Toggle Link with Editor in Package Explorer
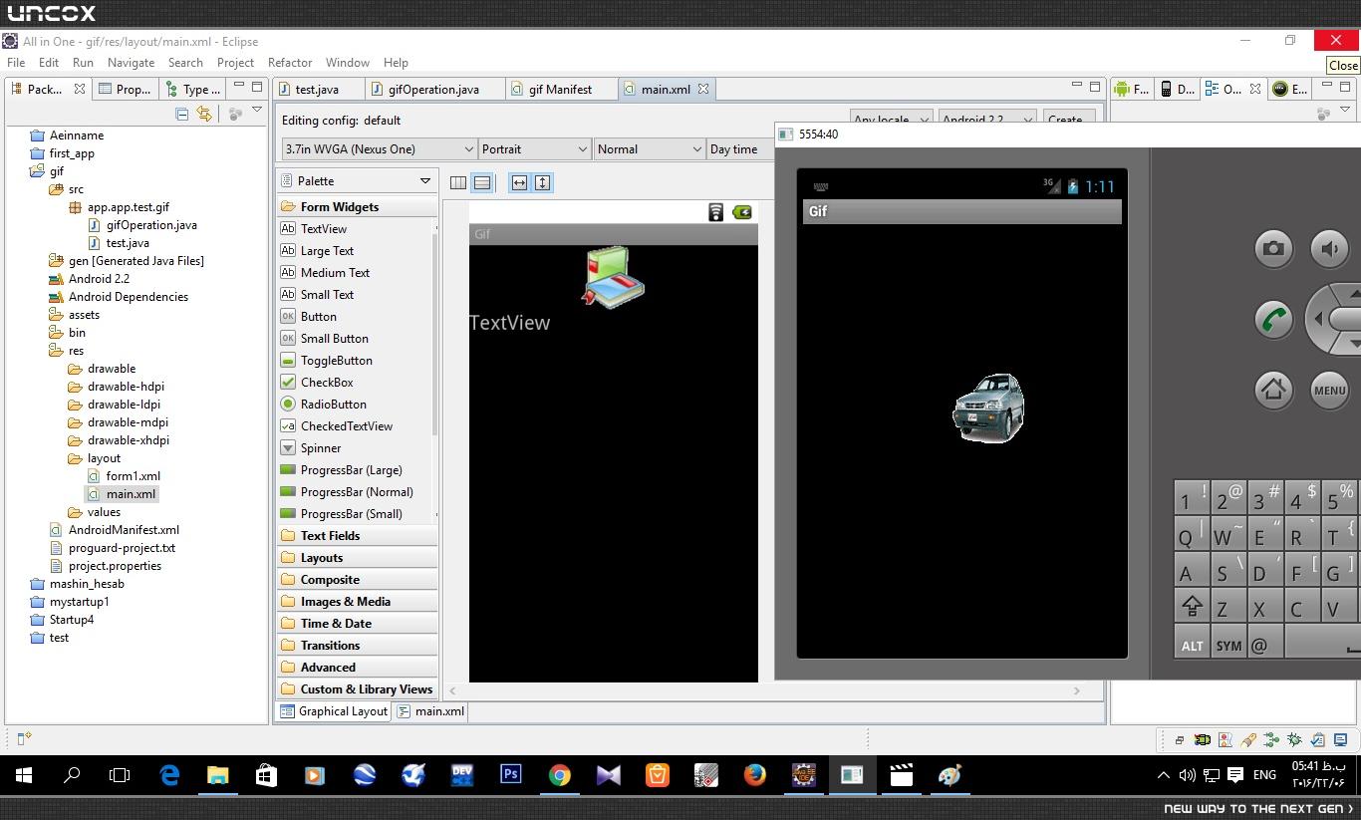 (x=204, y=114)
